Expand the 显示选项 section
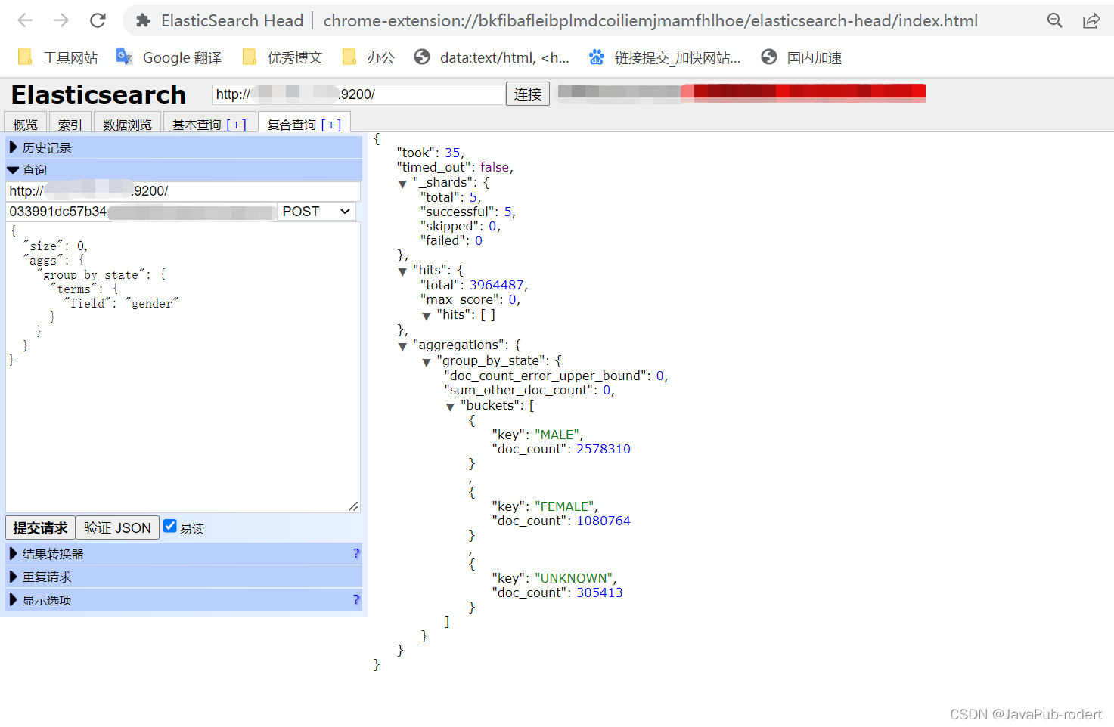The height and width of the screenshot is (727, 1114). click(x=184, y=600)
